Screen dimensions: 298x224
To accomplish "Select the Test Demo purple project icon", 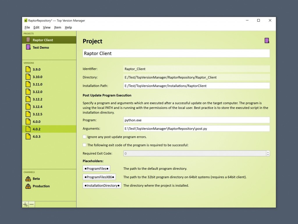I will pyautogui.click(x=28, y=47).
